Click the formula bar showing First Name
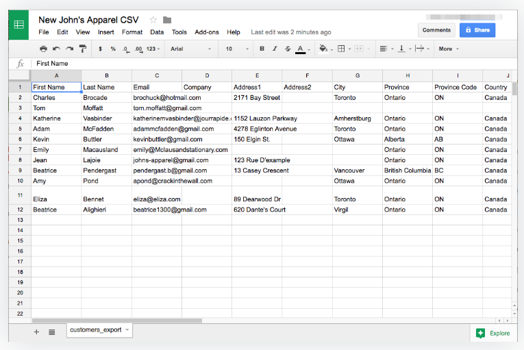 click(x=274, y=64)
